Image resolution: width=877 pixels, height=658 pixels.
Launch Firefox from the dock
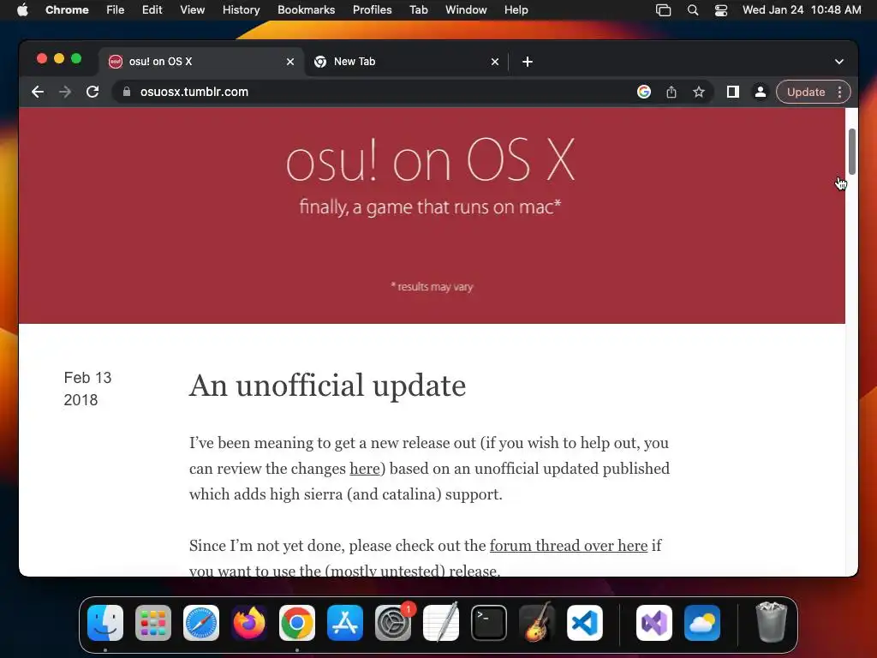click(249, 623)
